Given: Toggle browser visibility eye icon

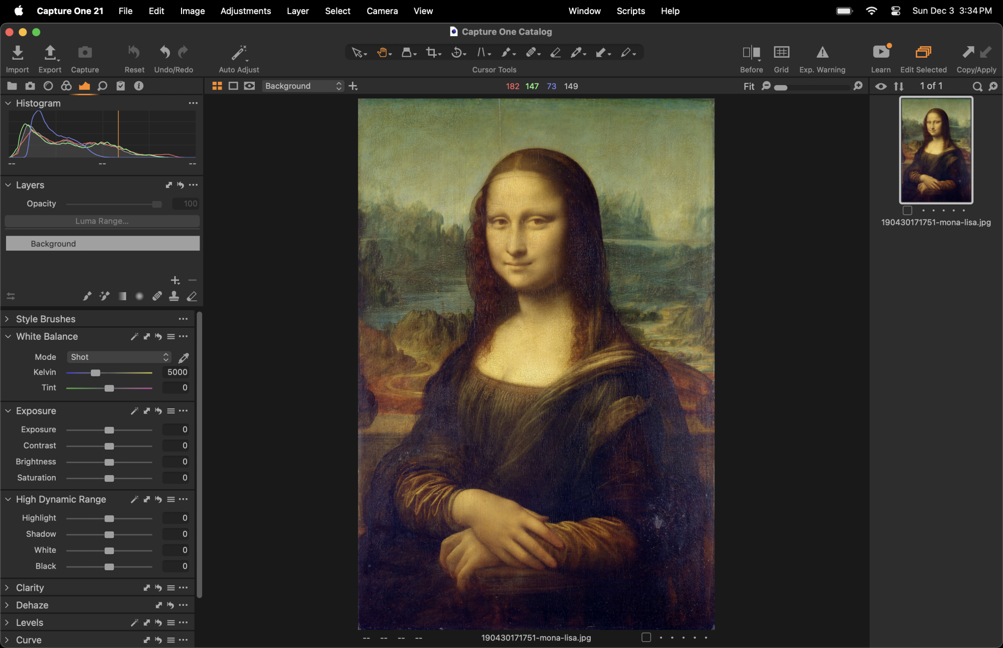Looking at the screenshot, I should click(x=881, y=86).
